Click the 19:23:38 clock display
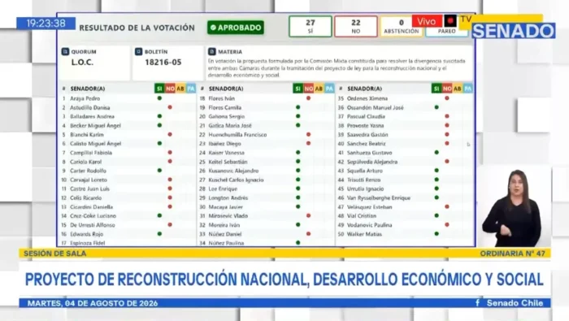This screenshot has width=569, height=321. click(46, 24)
